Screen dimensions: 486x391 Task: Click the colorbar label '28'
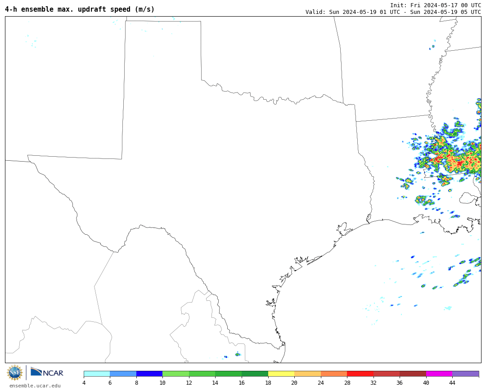[x=347, y=383]
